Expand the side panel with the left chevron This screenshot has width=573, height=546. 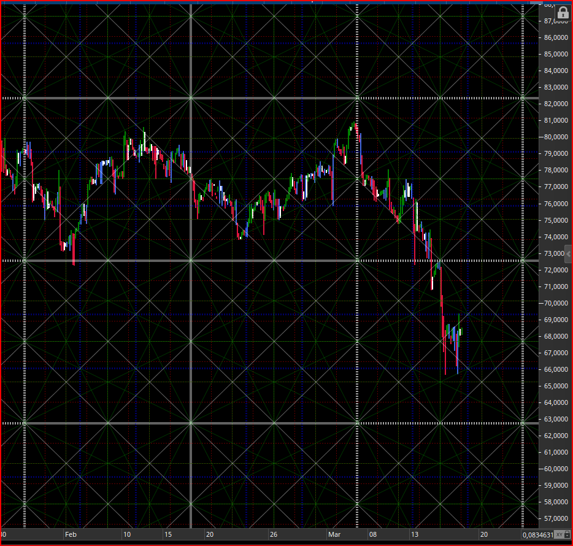click(x=568, y=254)
